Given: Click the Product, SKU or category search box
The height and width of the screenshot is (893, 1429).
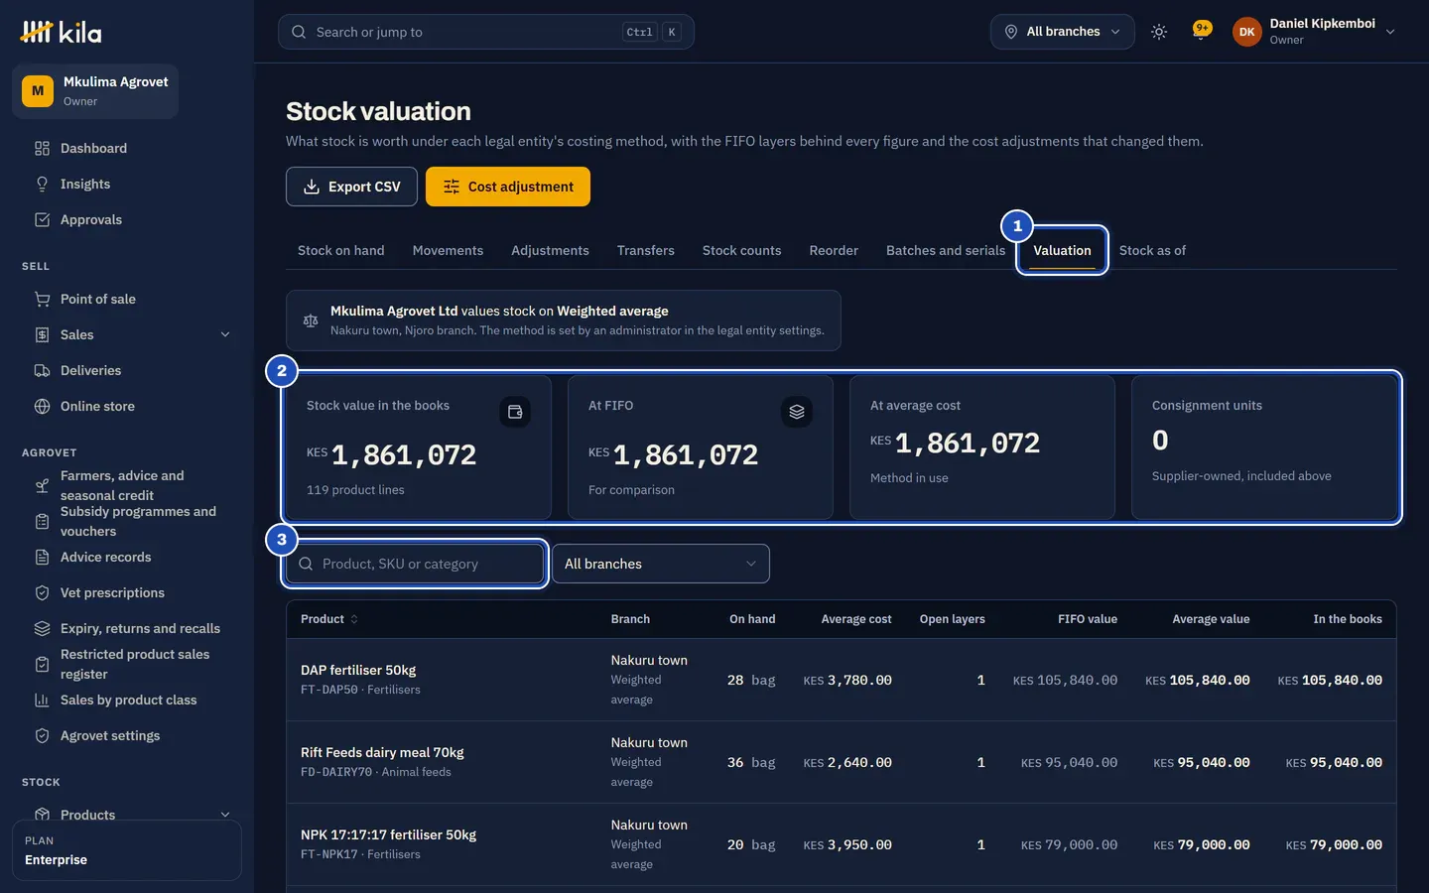Looking at the screenshot, I should tap(415, 564).
